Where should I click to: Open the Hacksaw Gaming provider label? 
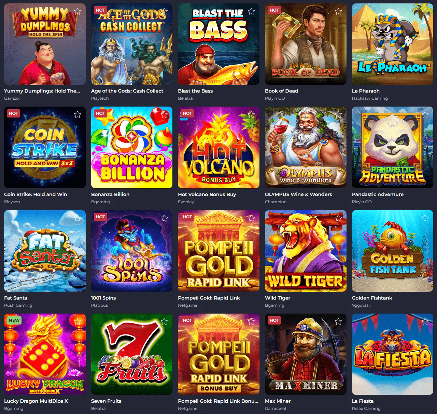370,98
